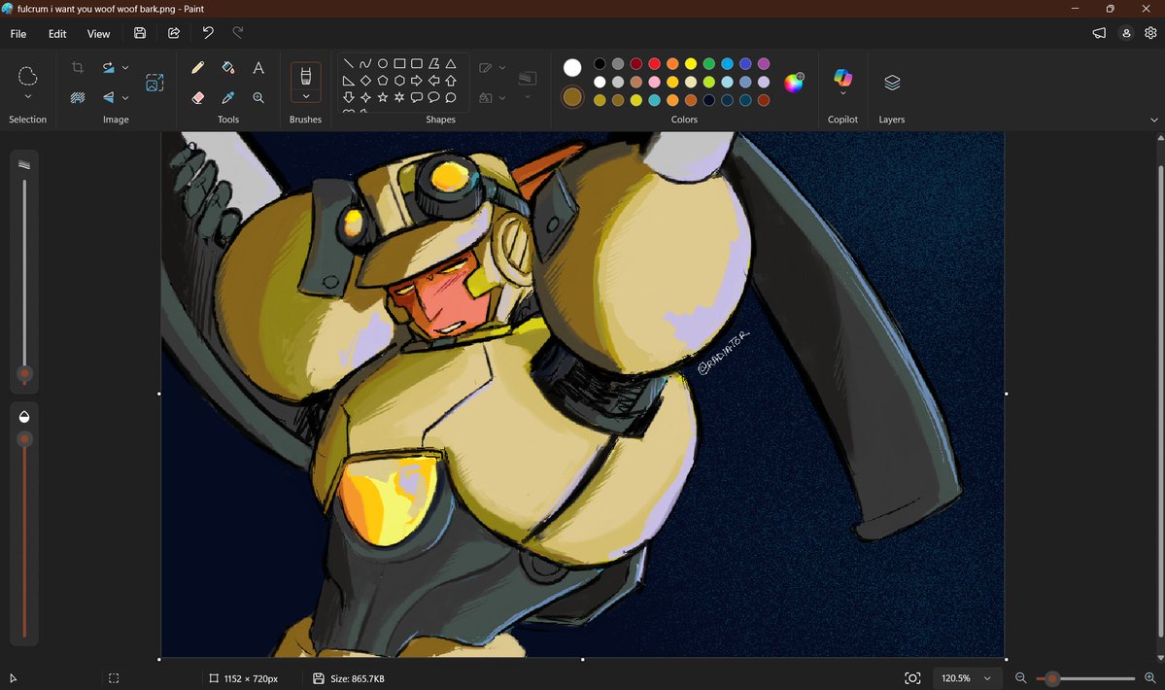Choose the Five-point star shape
Image resolution: width=1165 pixels, height=690 pixels.
click(x=383, y=97)
